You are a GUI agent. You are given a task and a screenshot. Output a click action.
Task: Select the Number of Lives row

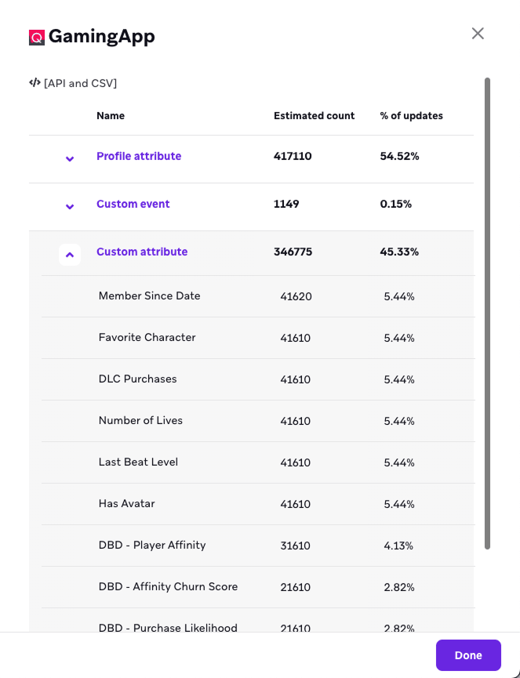(x=258, y=421)
